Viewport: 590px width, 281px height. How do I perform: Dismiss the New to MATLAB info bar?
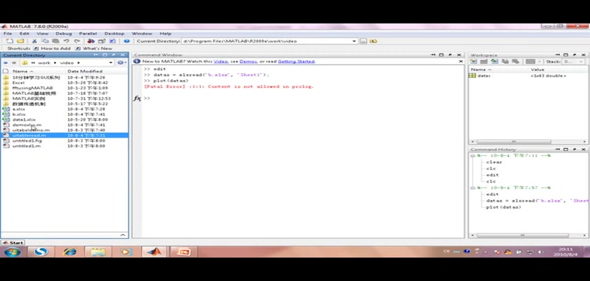[x=461, y=61]
